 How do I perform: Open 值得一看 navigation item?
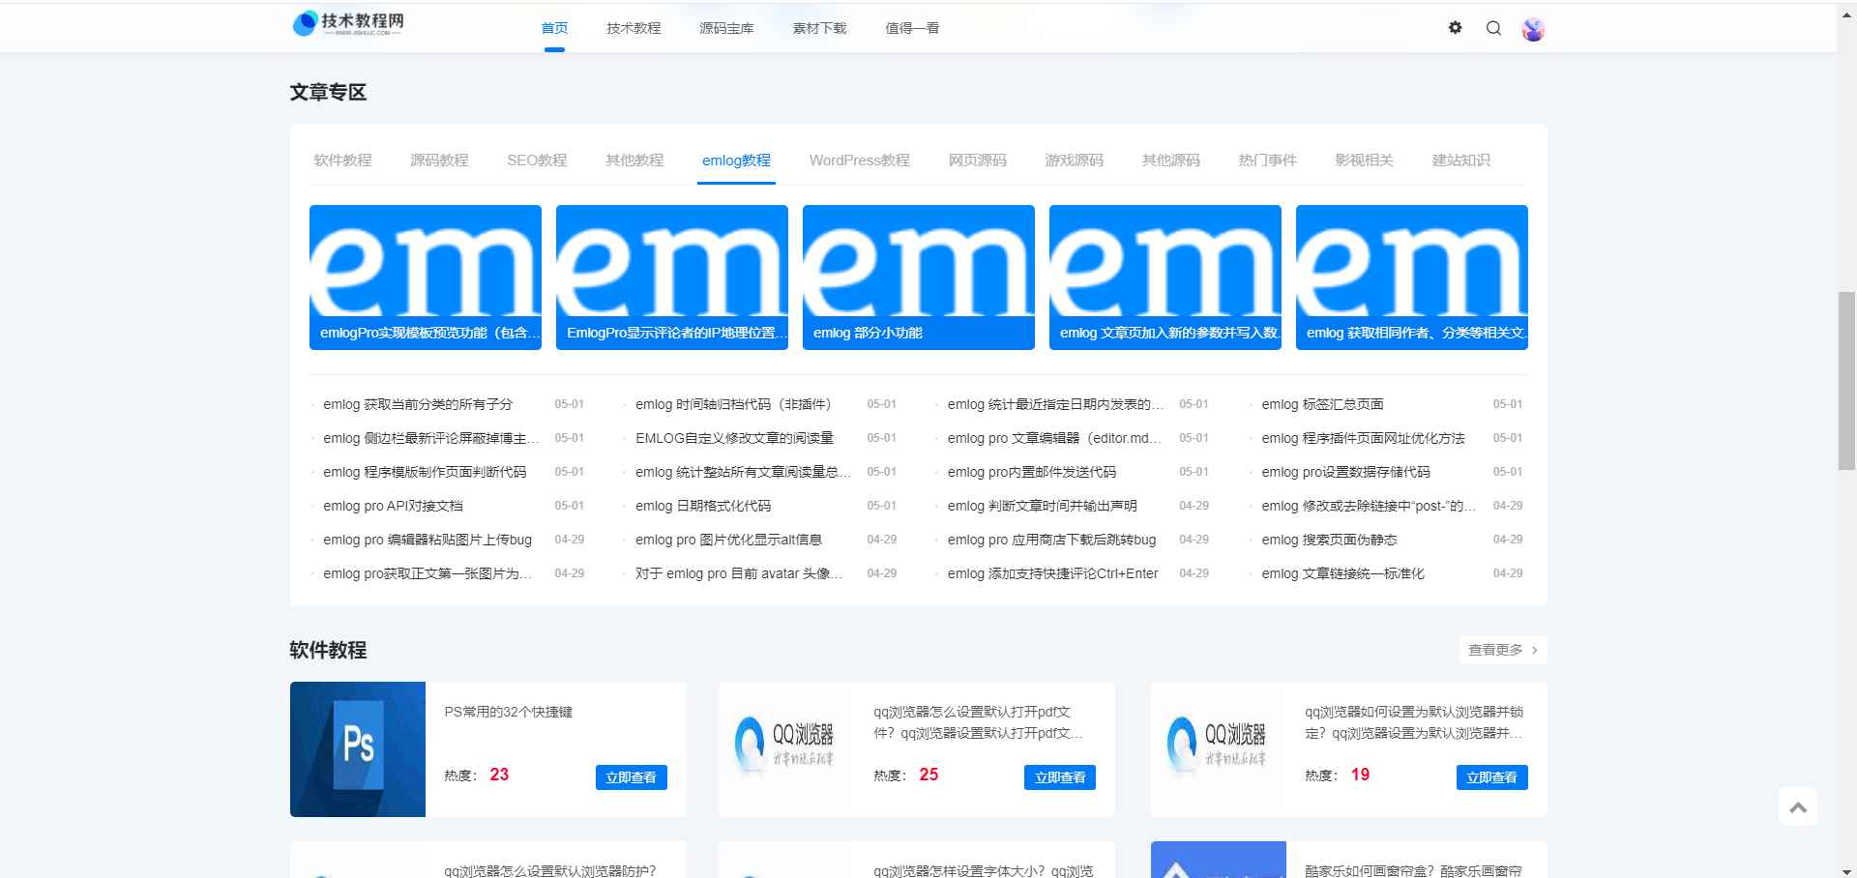pyautogui.click(x=912, y=28)
